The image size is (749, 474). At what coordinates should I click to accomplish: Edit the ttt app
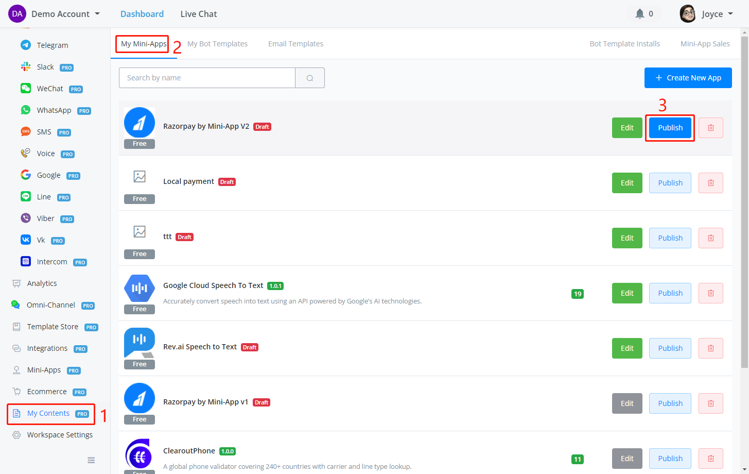coord(627,238)
